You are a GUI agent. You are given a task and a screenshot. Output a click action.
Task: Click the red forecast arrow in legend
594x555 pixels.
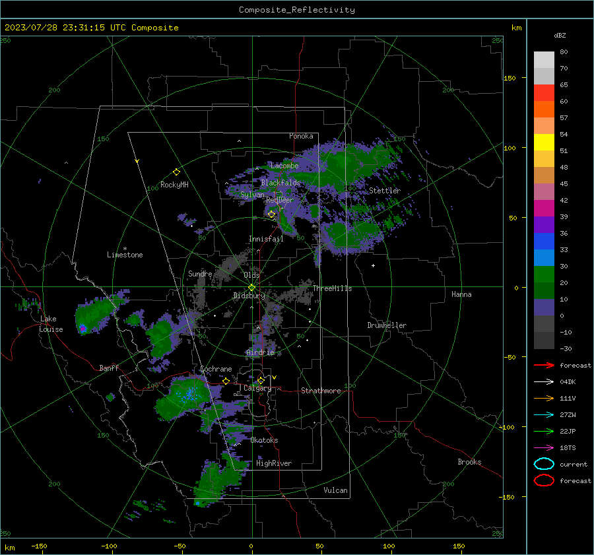pyautogui.click(x=544, y=365)
